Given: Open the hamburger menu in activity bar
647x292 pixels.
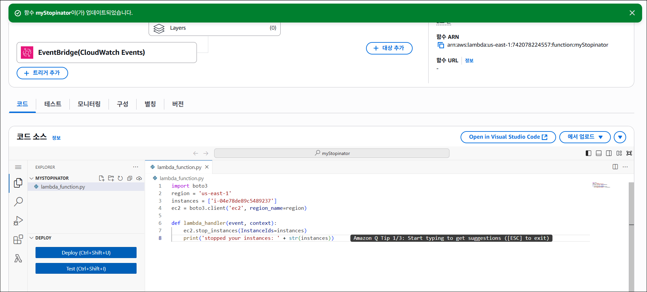Looking at the screenshot, I should [x=18, y=167].
